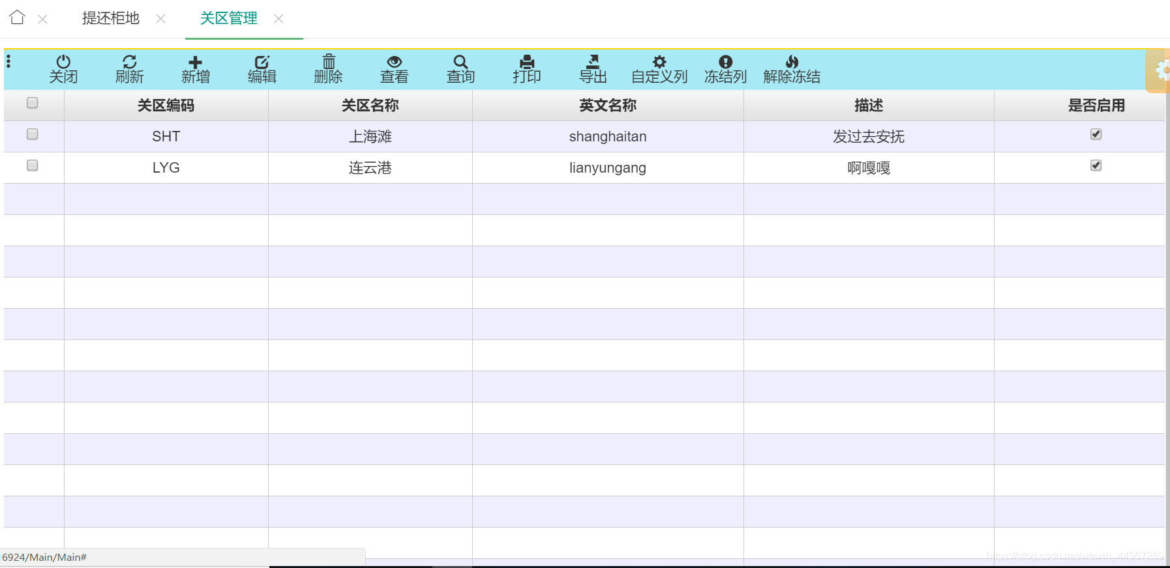
Task: Click 解除冻结 unfreeze icon
Action: click(x=792, y=62)
